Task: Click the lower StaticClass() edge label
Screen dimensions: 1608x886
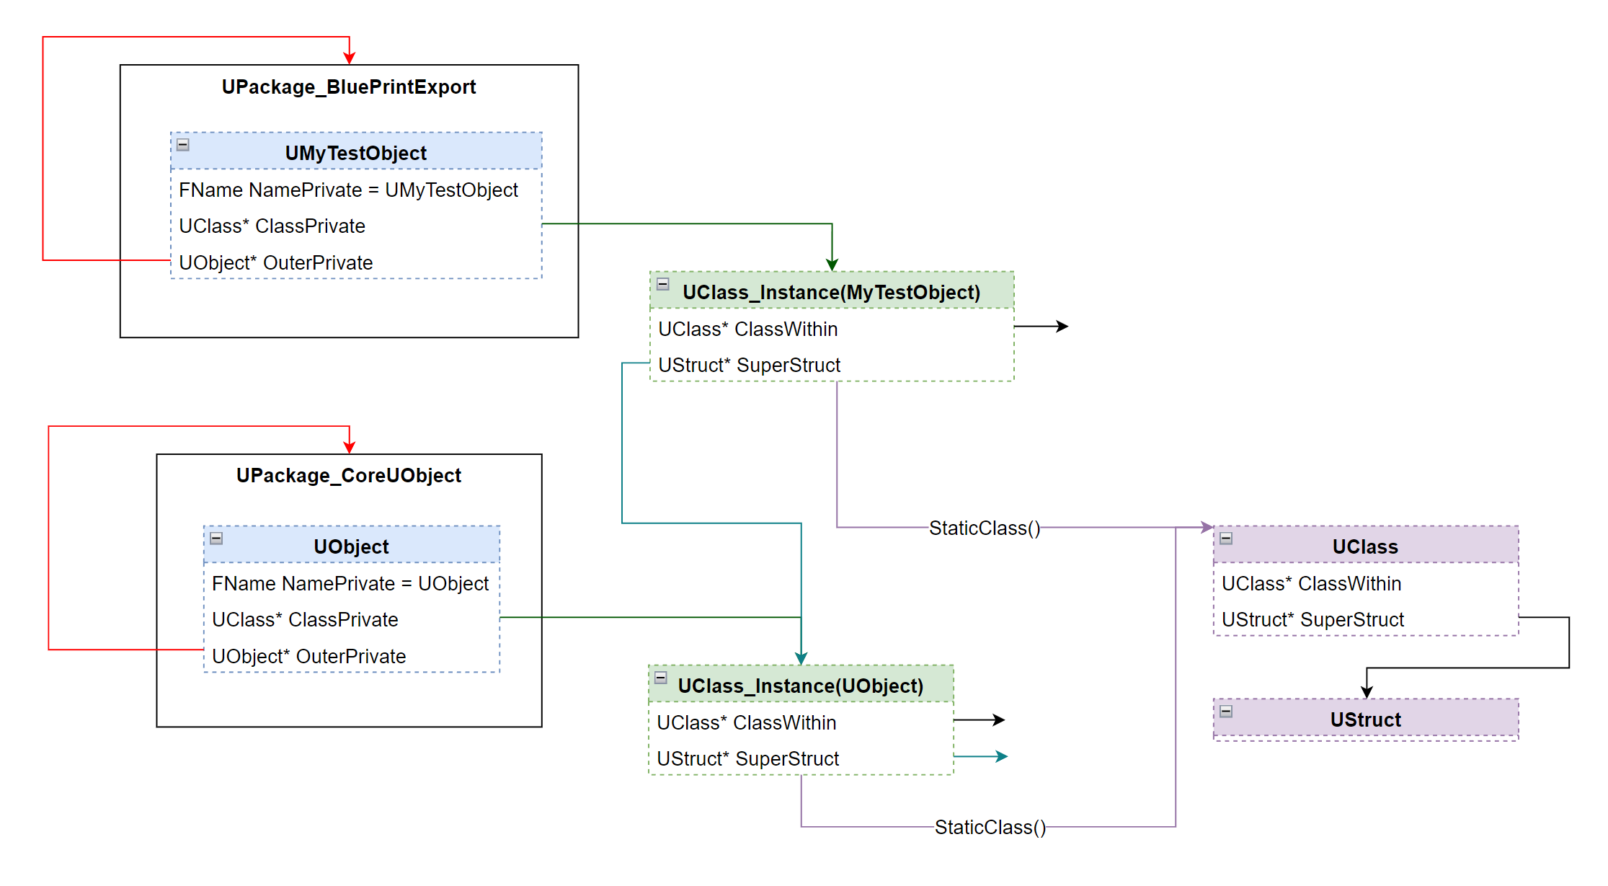Action: click(x=990, y=828)
